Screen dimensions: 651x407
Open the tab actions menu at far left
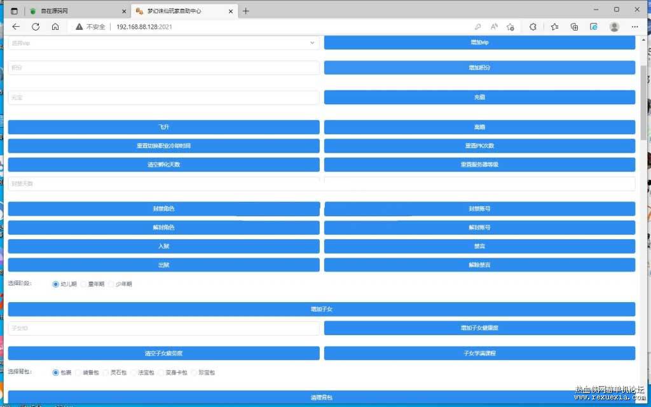[14, 11]
